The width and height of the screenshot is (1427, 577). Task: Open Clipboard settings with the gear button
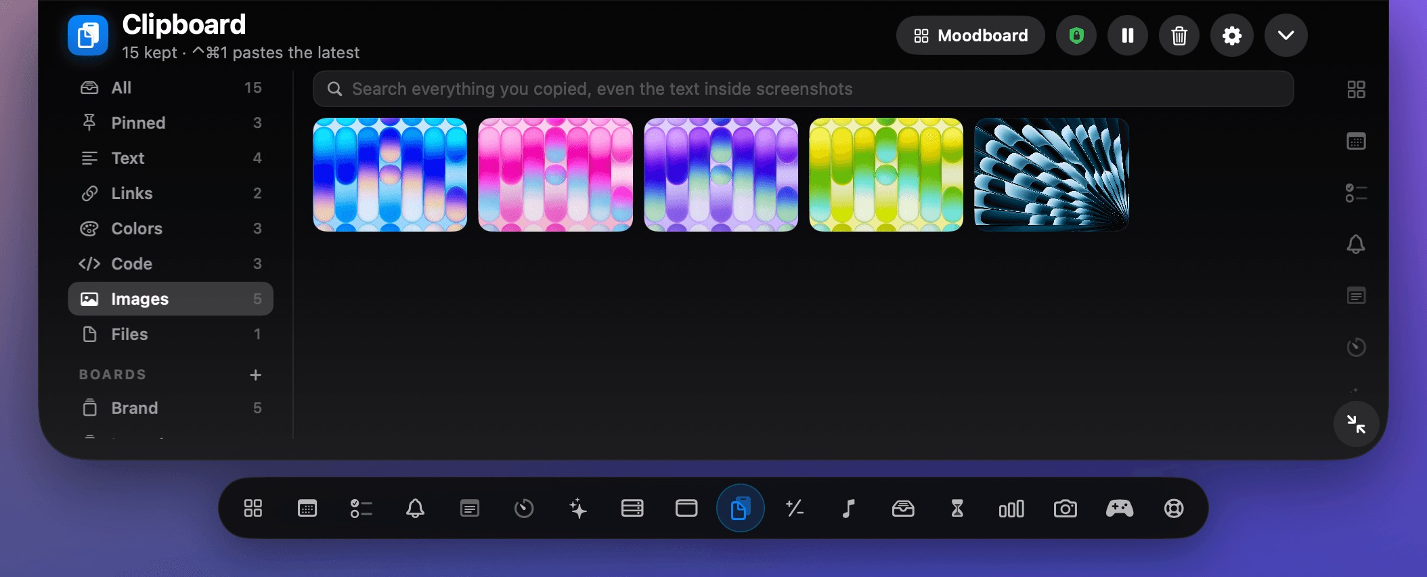1232,35
